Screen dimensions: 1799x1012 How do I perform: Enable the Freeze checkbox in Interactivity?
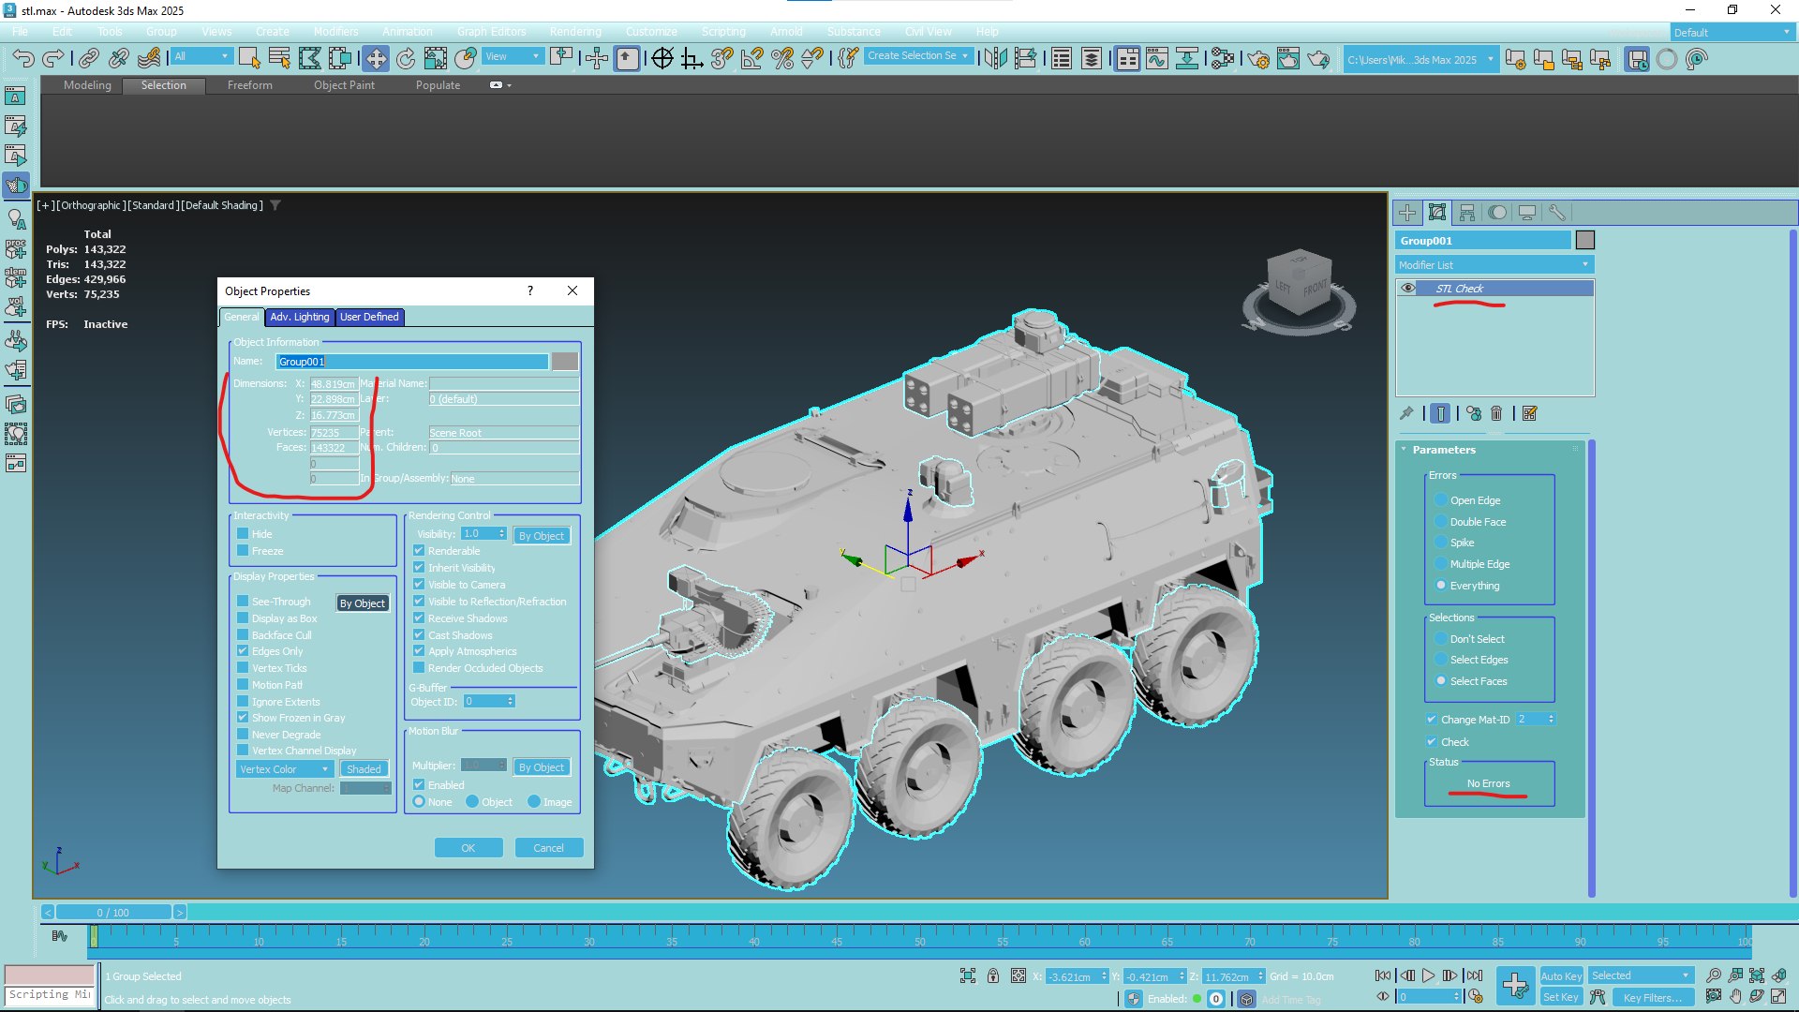(243, 551)
